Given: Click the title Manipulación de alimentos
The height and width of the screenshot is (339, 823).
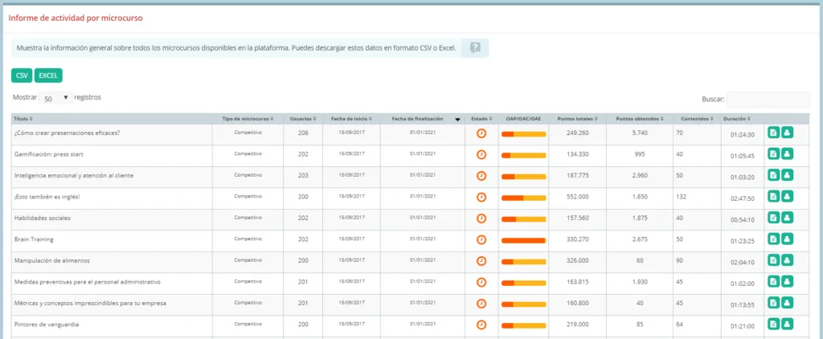Looking at the screenshot, I should [52, 260].
